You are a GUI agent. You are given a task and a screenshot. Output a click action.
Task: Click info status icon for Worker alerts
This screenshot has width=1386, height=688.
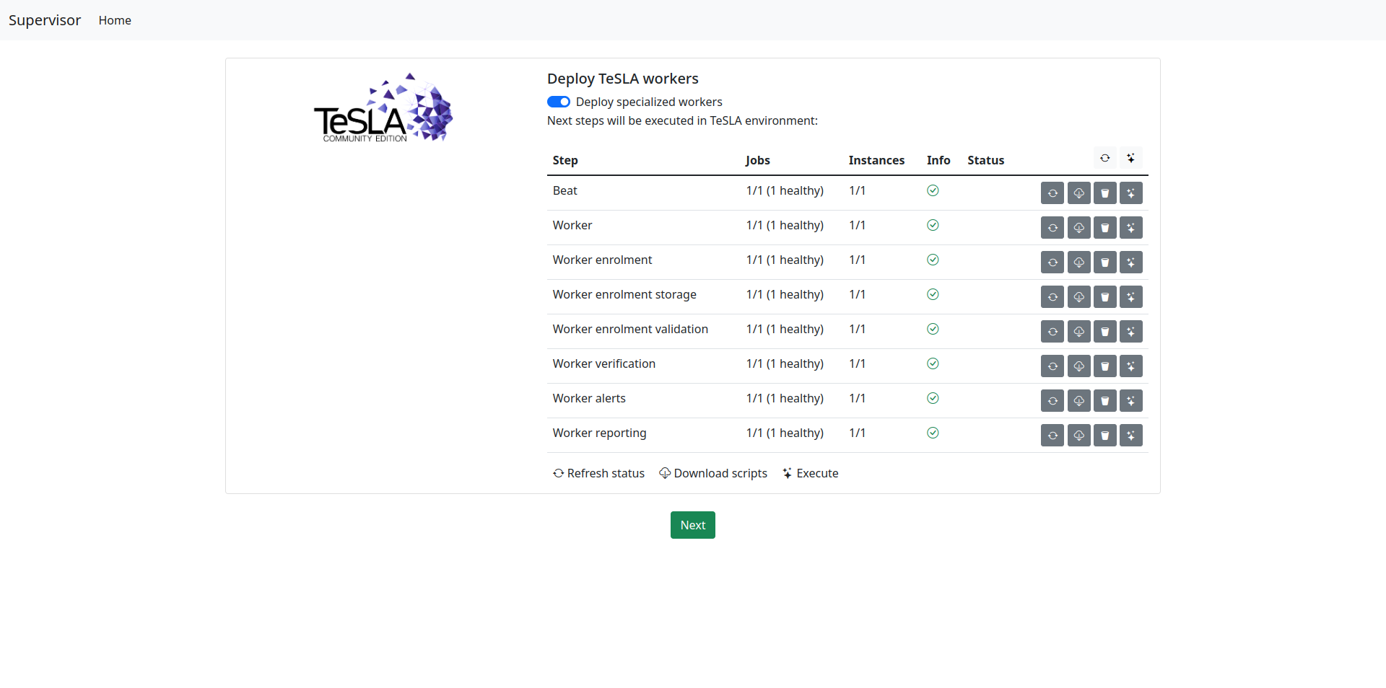pos(933,398)
